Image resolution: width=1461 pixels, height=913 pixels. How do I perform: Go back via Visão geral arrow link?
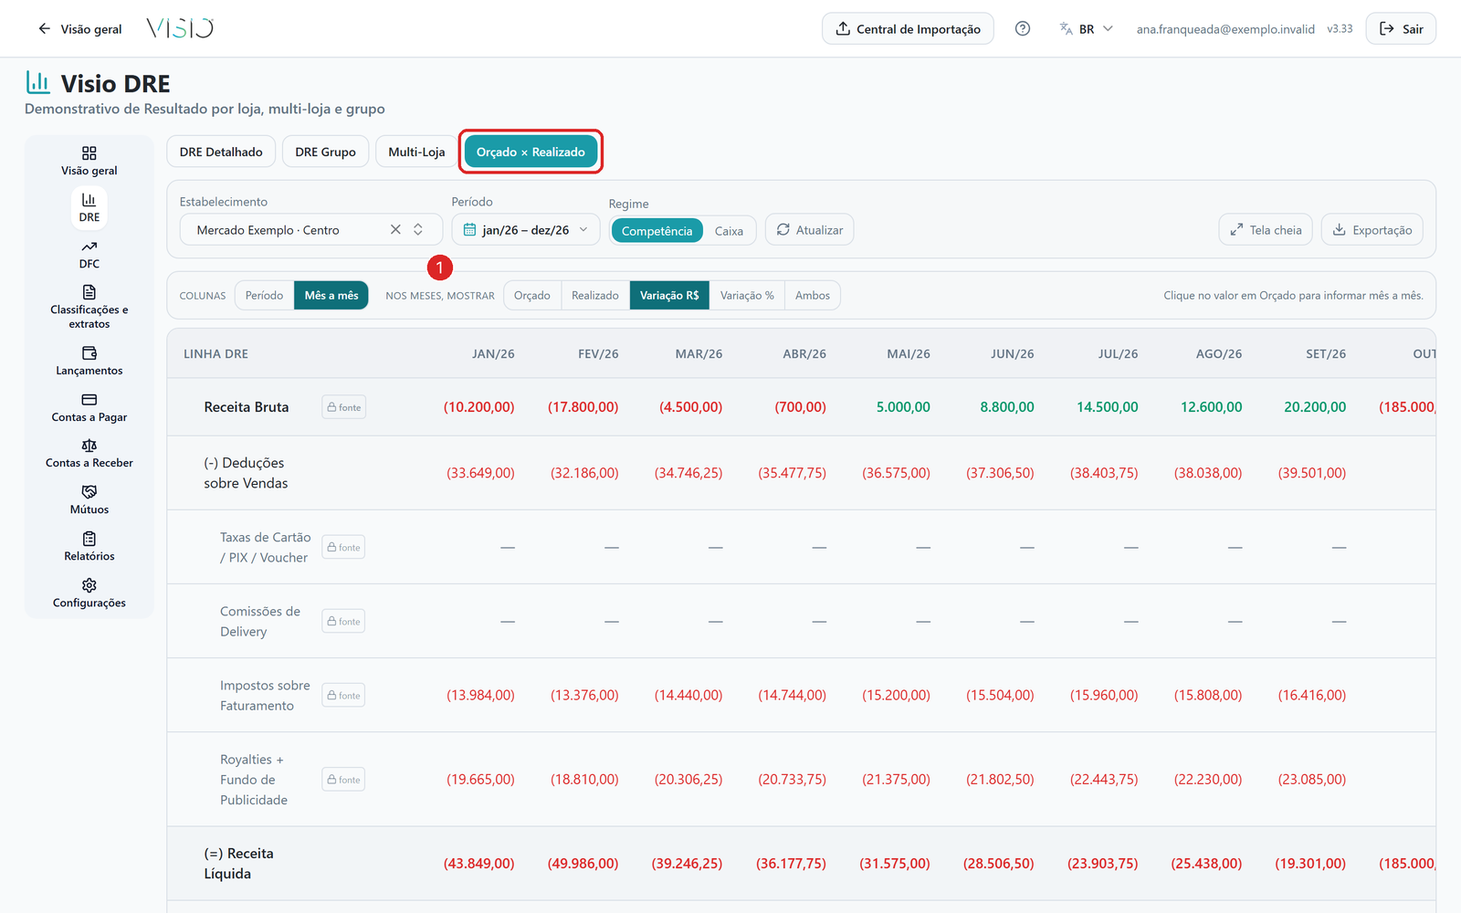point(79,28)
